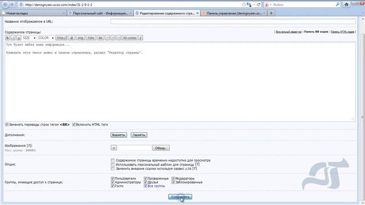The image size is (365, 205).
Task: Save the page with Сохранить button
Action: coord(180,197)
